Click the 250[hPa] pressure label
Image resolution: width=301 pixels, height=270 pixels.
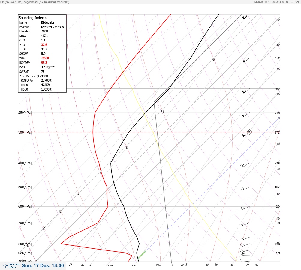pyautogui.click(x=25, y=112)
